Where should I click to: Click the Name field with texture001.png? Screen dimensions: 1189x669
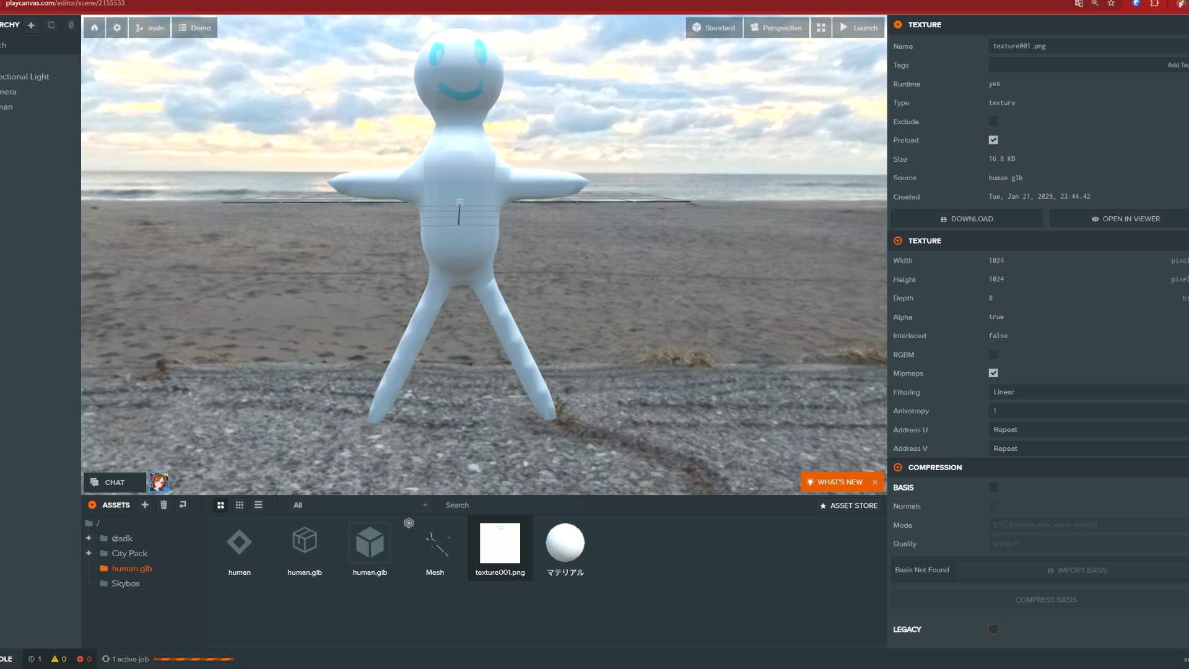pos(1089,46)
